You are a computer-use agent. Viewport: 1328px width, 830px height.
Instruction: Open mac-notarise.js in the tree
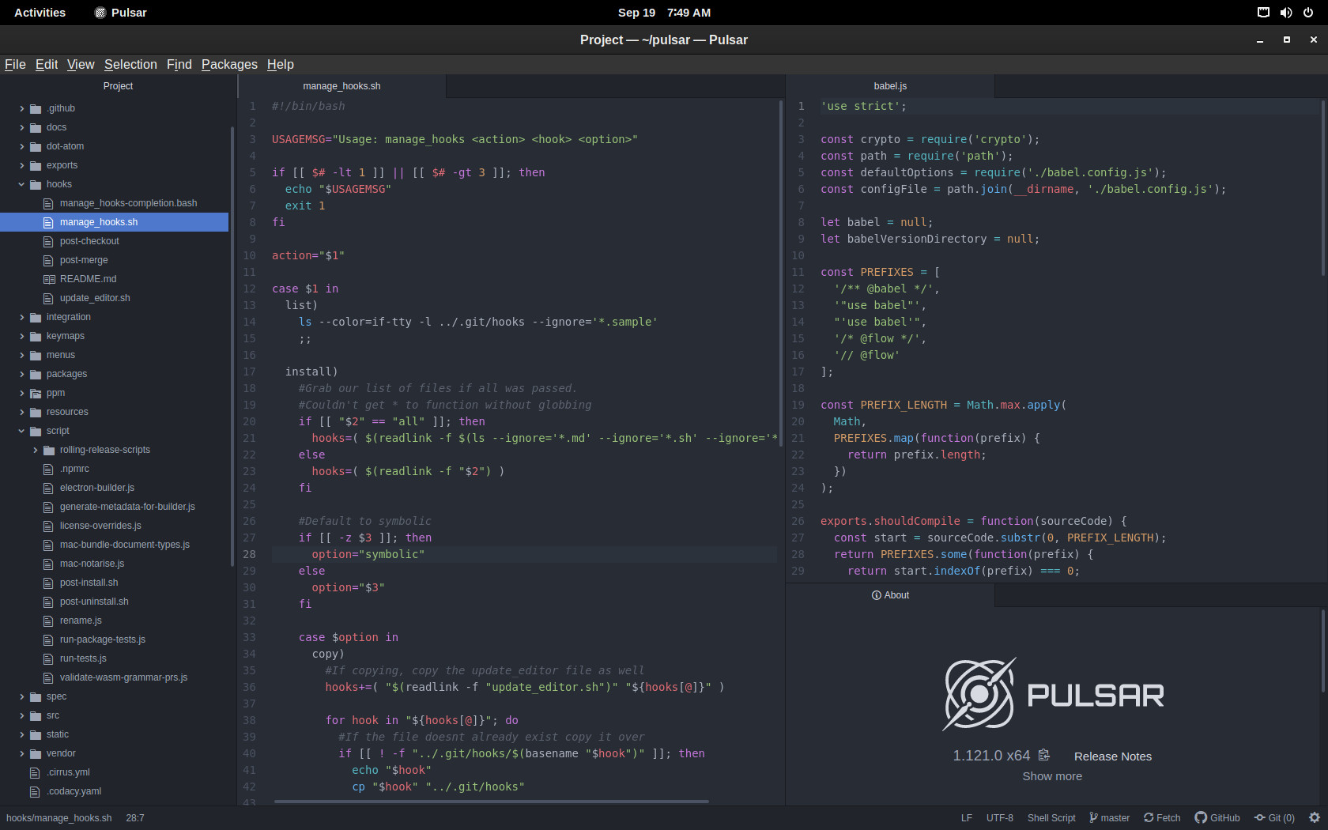tap(92, 564)
